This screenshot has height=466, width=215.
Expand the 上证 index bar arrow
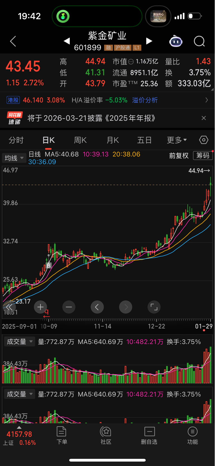point(19,427)
